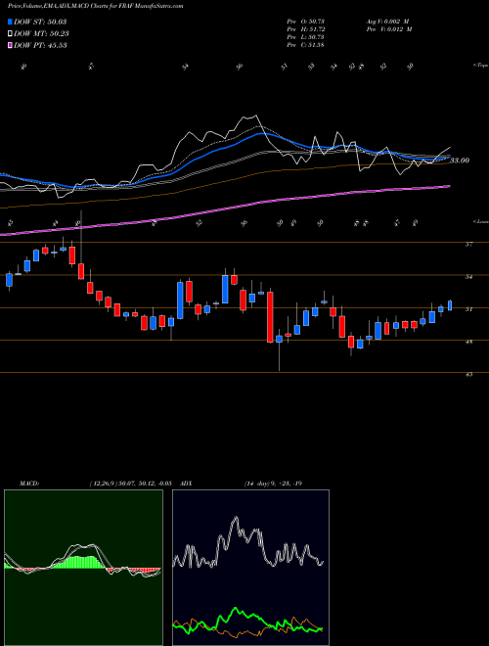
Task: Click the MACD panel heading label
Action: pyautogui.click(x=29, y=484)
